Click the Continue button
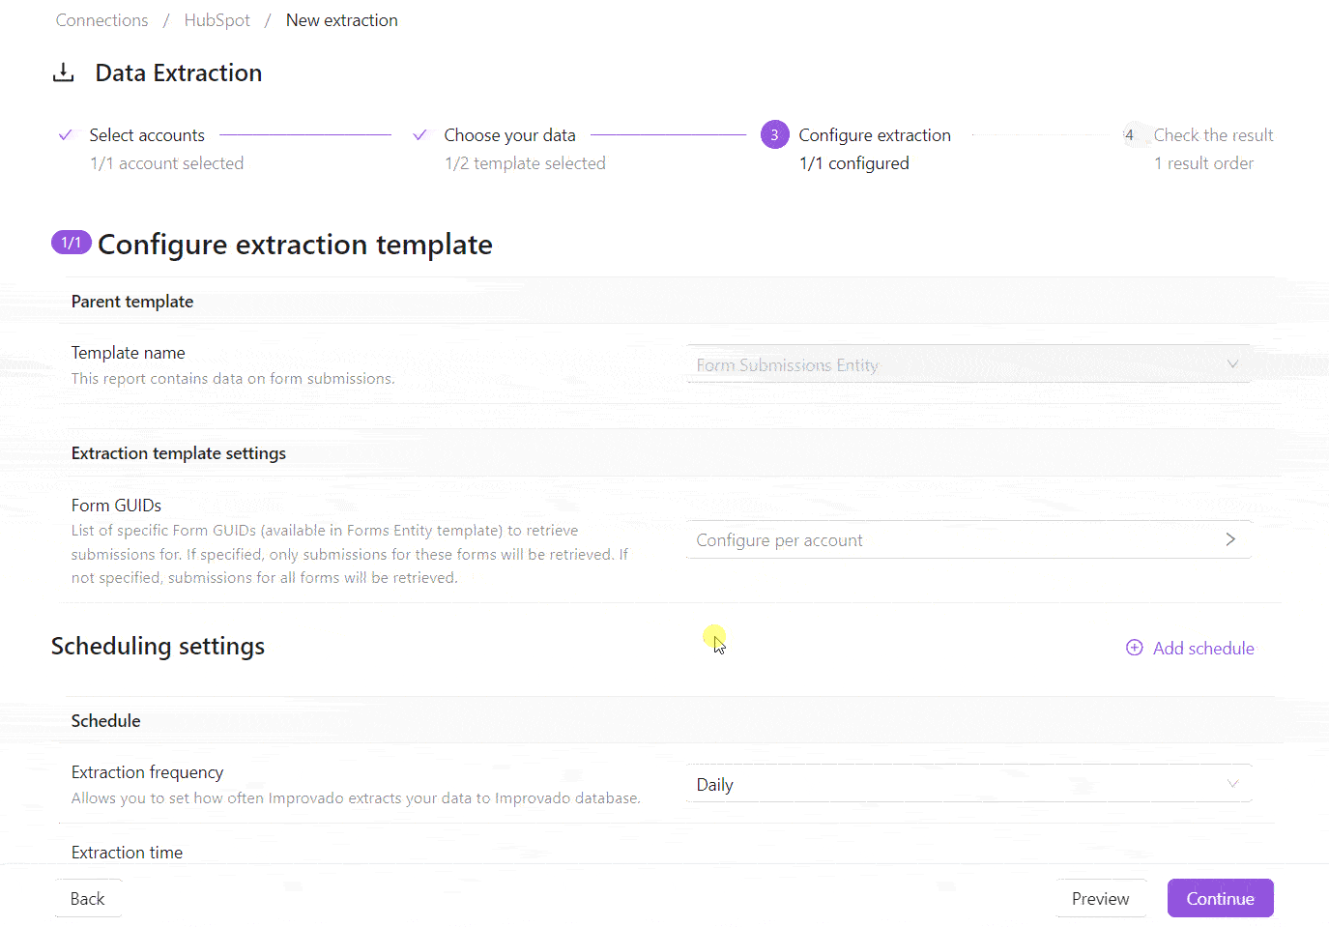The width and height of the screenshot is (1329, 927). coord(1220,898)
